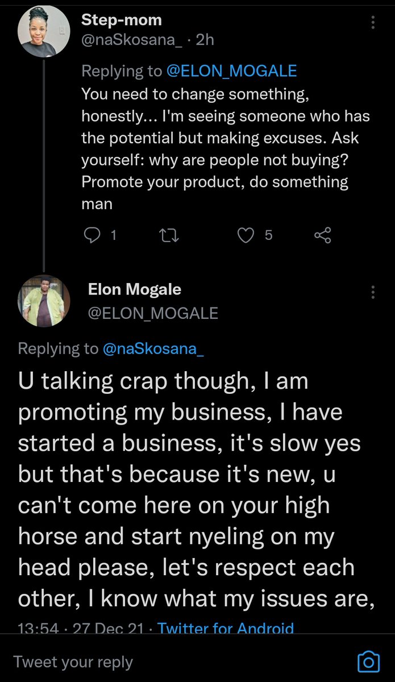Screen dimensions: 395x682
Task: Tap the reply icon on Step-mom's tweet
Action: tap(92, 235)
